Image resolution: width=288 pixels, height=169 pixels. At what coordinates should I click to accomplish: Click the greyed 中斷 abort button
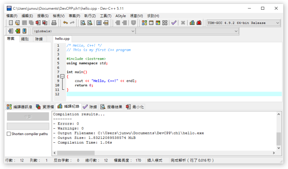[28, 116]
